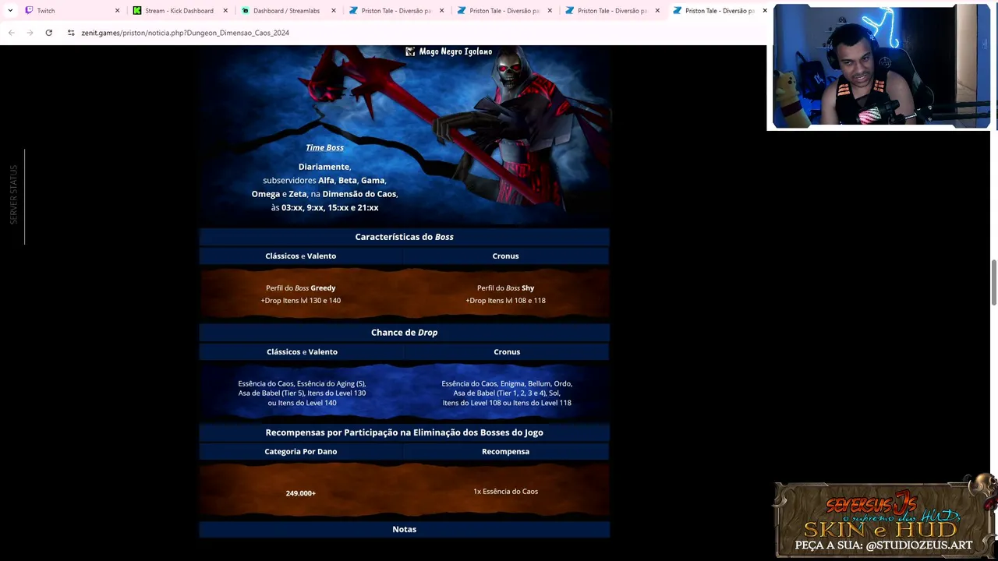Click the streamer webcam overlay
Image resolution: width=998 pixels, height=561 pixels.
(881, 66)
